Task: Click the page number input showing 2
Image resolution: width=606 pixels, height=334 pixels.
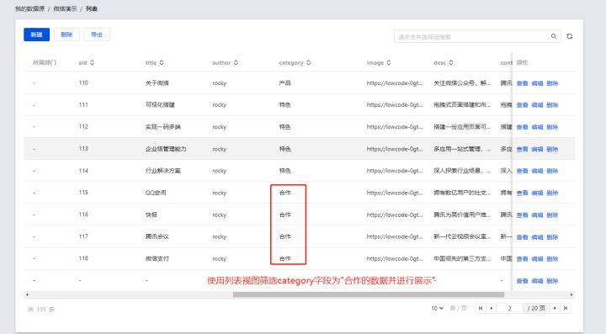Action: 510,308
